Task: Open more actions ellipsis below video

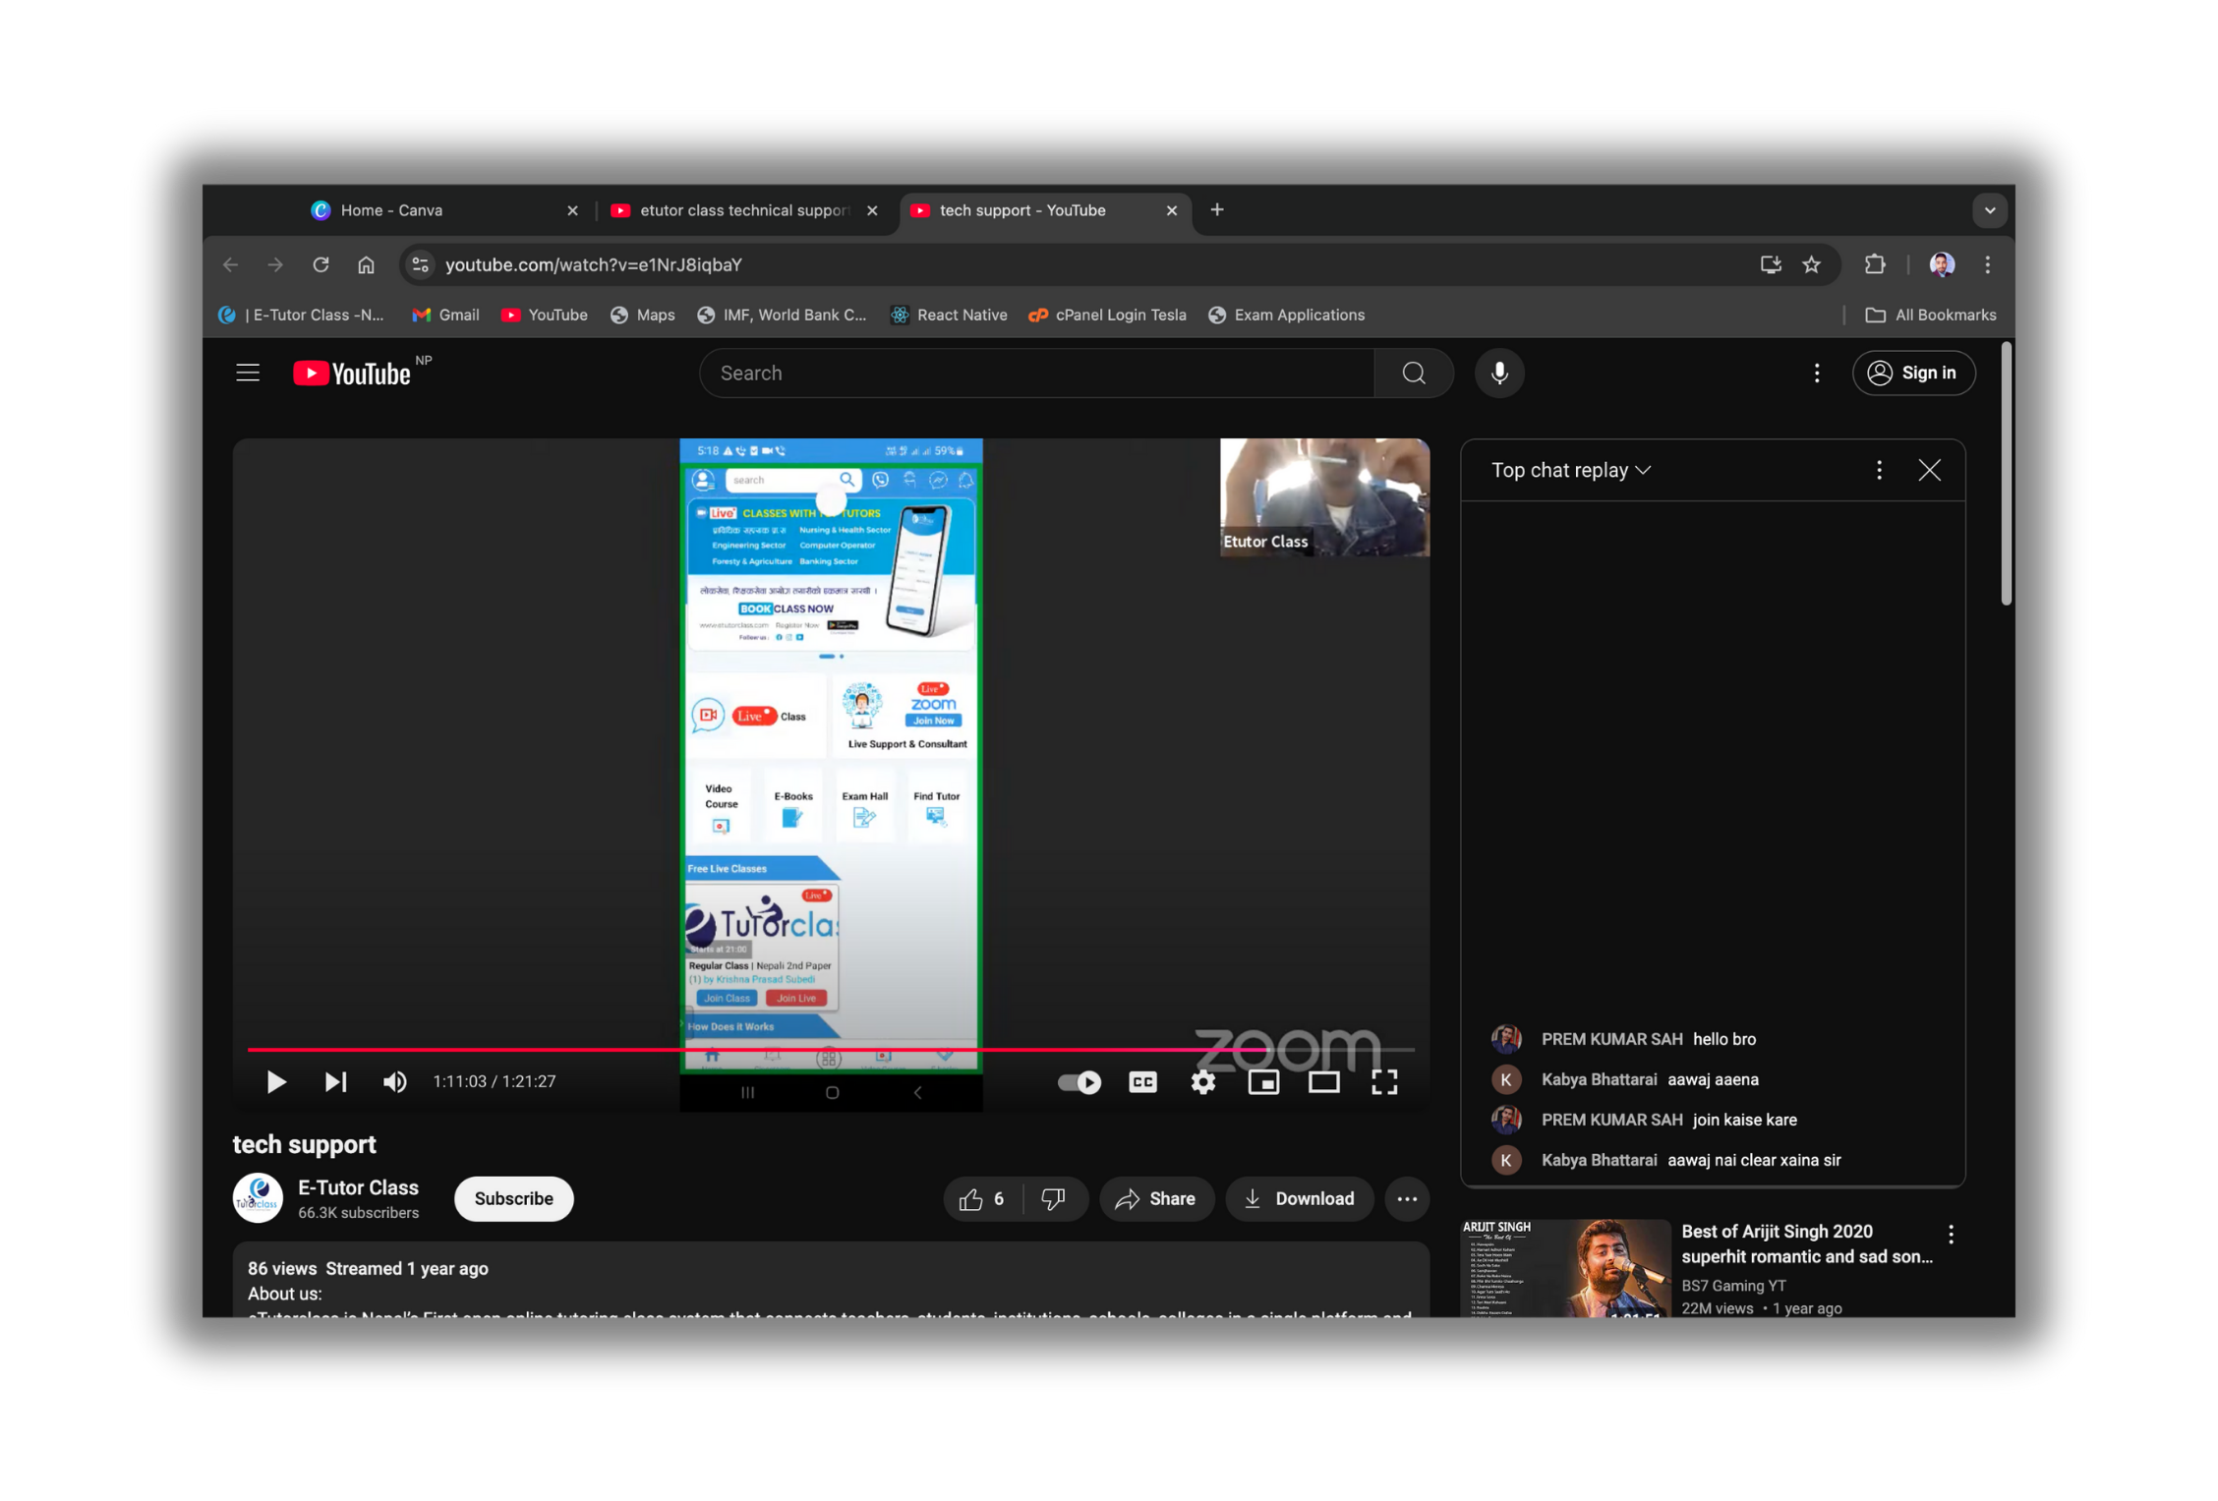Action: [x=1407, y=1198]
